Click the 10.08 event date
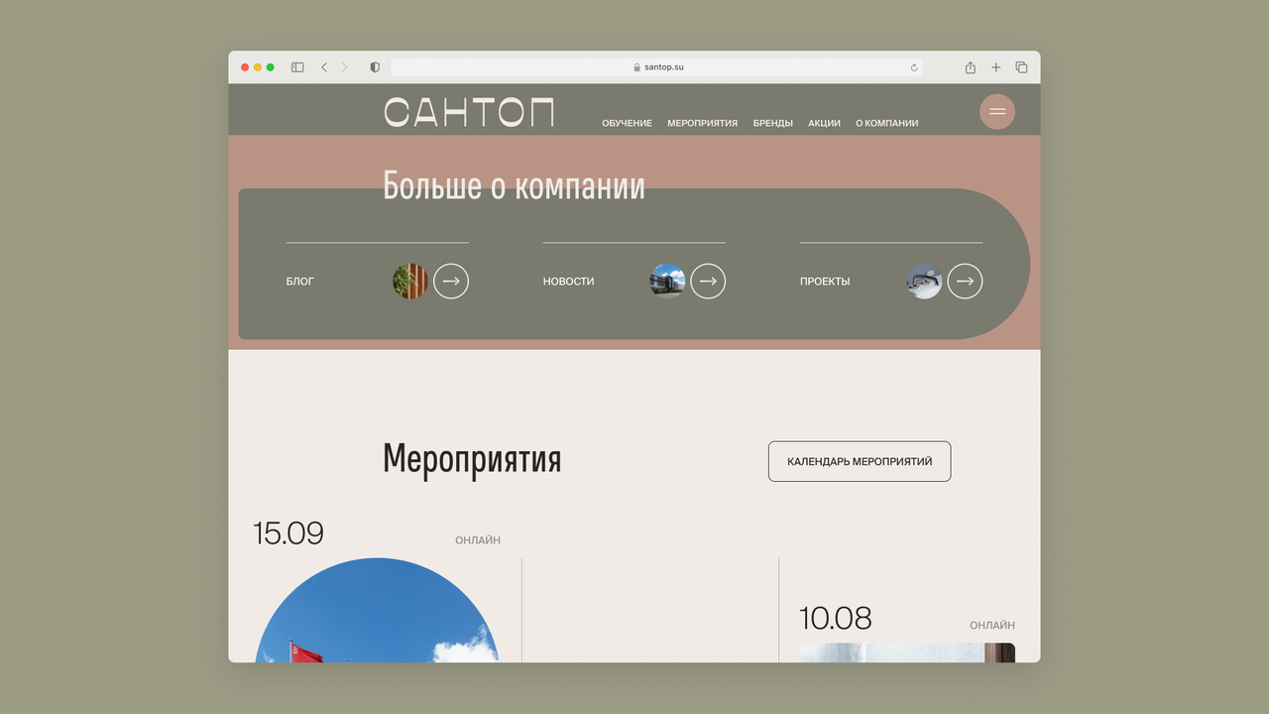Viewport: 1269px width, 714px height. coord(836,619)
